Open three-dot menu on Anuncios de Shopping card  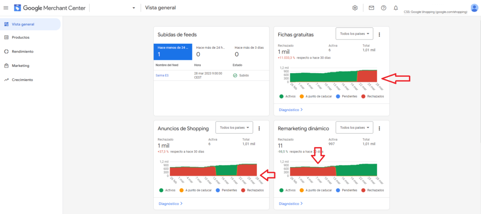(x=259, y=128)
